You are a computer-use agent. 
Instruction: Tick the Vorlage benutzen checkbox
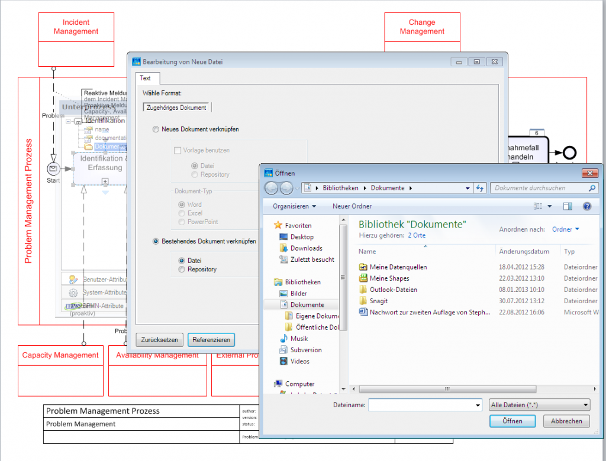pyautogui.click(x=178, y=151)
